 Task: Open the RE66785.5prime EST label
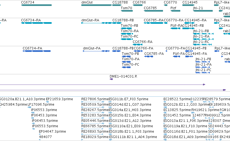[95, 126]
